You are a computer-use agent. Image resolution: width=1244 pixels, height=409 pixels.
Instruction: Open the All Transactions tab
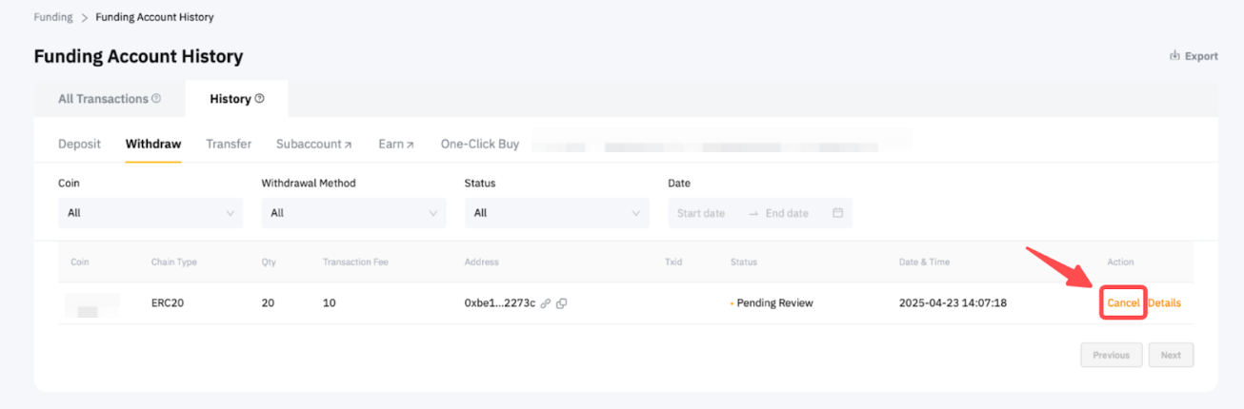[x=103, y=99]
